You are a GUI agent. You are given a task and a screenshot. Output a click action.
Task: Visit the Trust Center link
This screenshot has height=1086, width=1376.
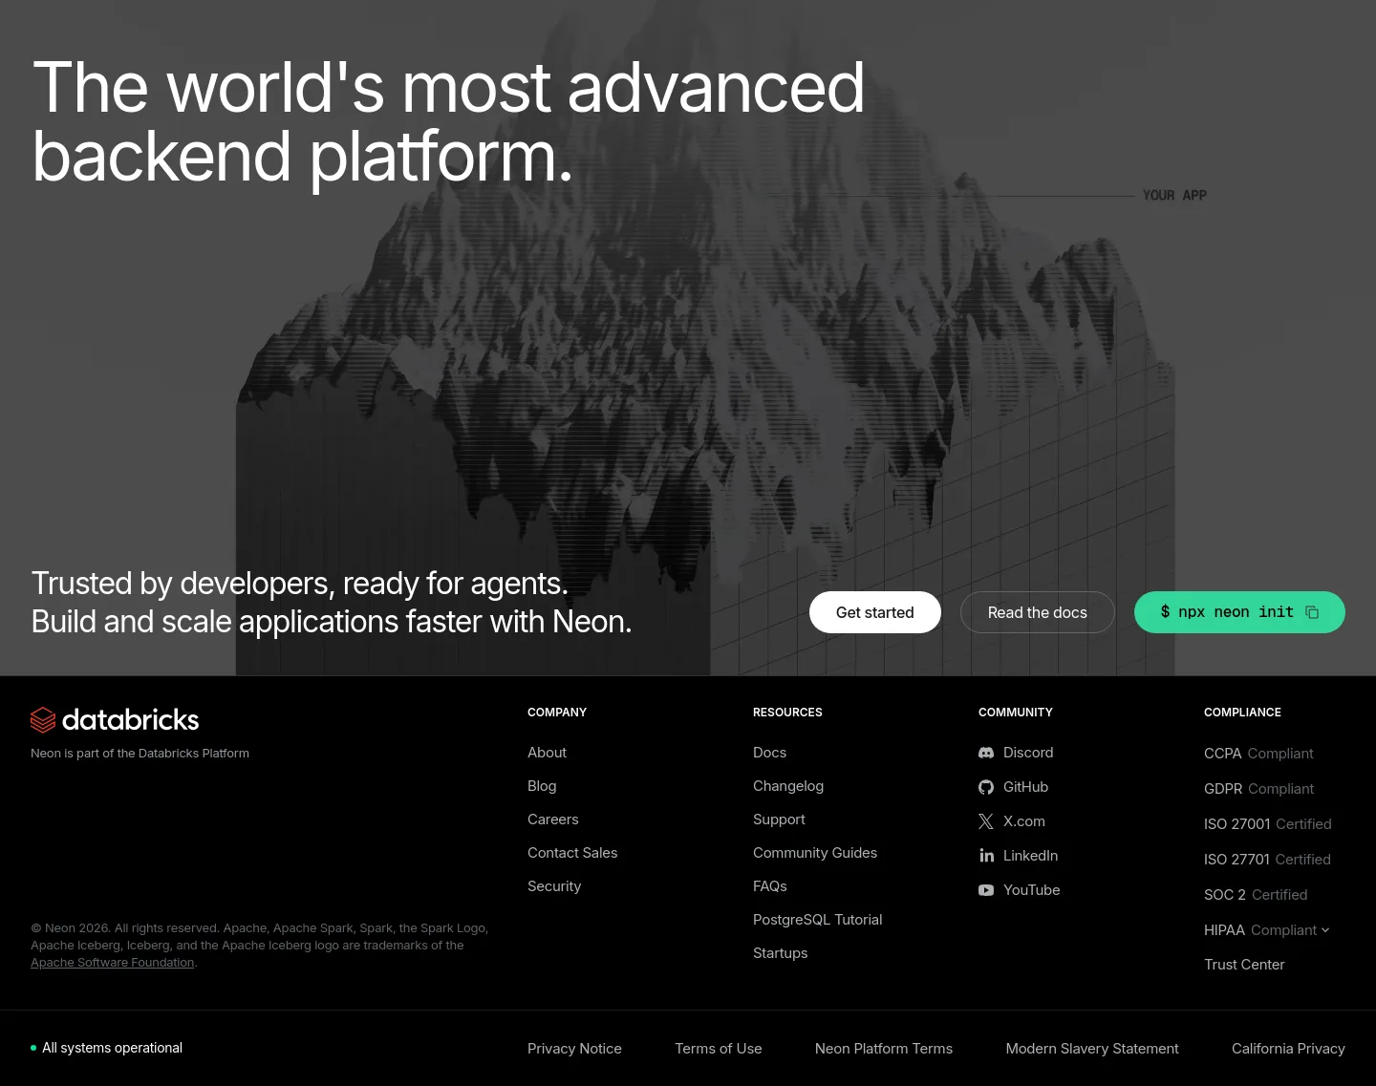pos(1244,965)
